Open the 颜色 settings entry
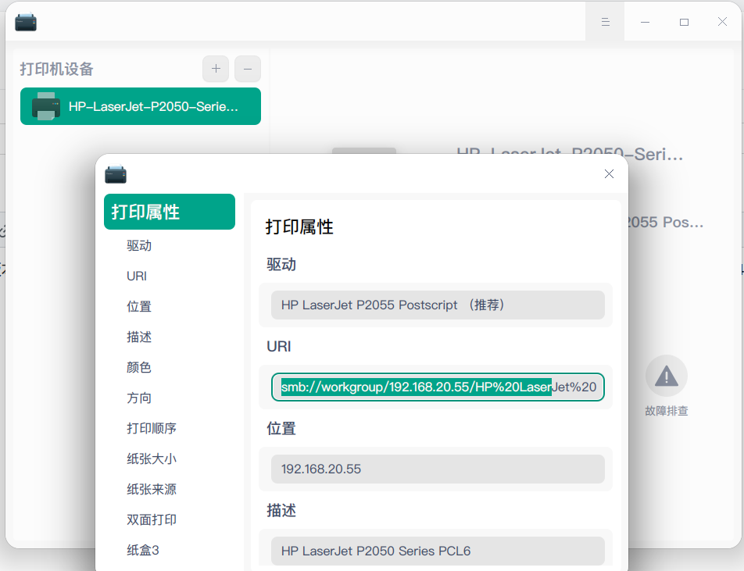 pos(138,367)
